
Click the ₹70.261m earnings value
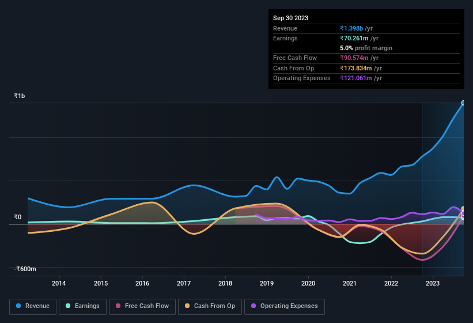click(354, 38)
